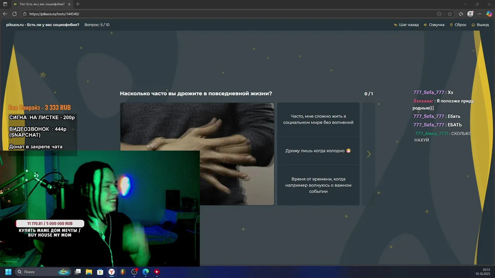The height and width of the screenshot is (278, 495).
Task: Switch to OBS Studio taskbar icon
Action: pyautogui.click(x=134, y=272)
